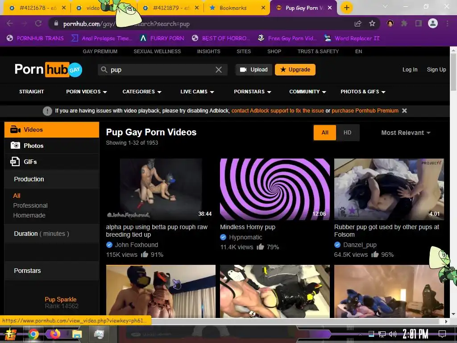Click the magnifier icon in the search box
This screenshot has width=457, height=343.
[x=104, y=70]
